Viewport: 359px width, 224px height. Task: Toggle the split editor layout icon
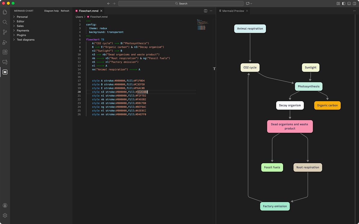(206, 11)
